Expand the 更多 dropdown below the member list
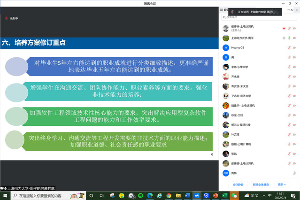The width and height of the screenshot is (300, 200). click(282, 185)
